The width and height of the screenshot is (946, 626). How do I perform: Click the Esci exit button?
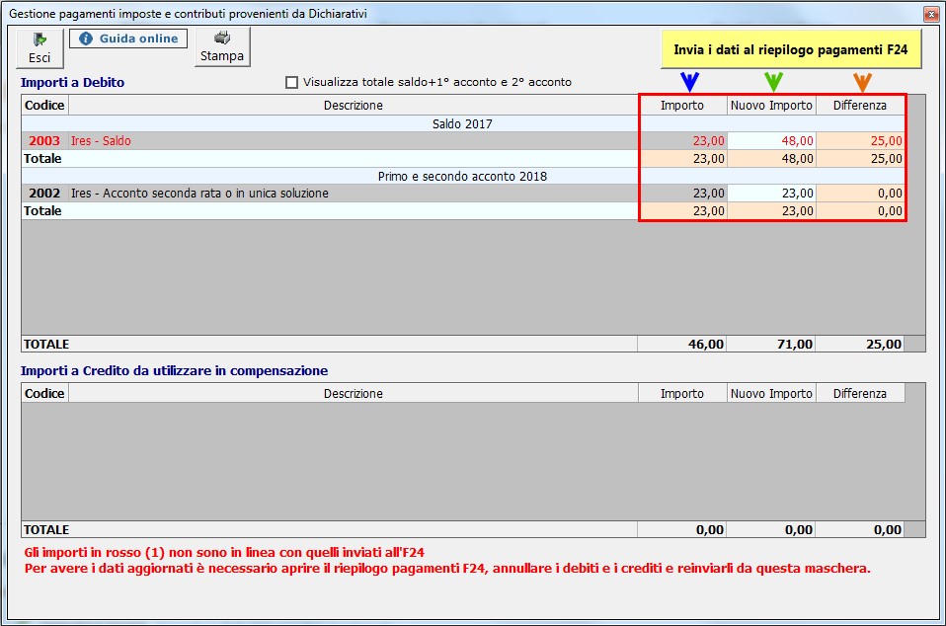click(x=39, y=47)
